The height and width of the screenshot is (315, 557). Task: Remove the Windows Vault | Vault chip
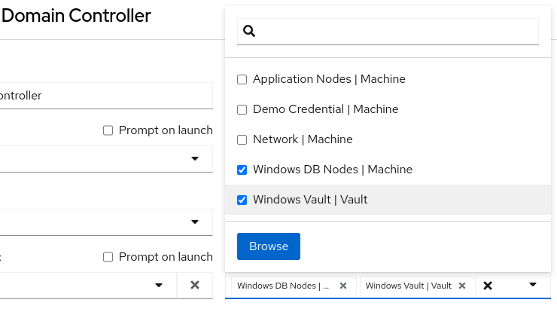pyautogui.click(x=462, y=286)
